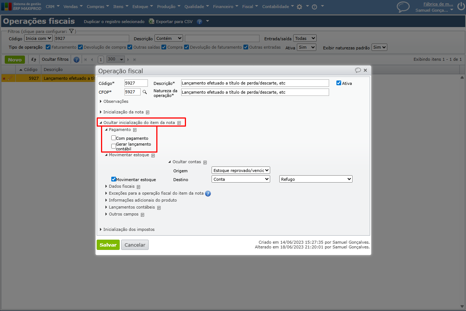The width and height of the screenshot is (466, 311).
Task: Click the delete x icon on row 5927
Action: 4,78
